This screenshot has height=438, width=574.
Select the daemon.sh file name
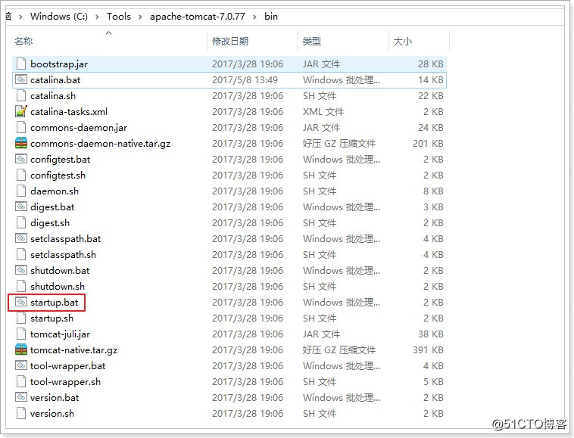pyautogui.click(x=55, y=191)
